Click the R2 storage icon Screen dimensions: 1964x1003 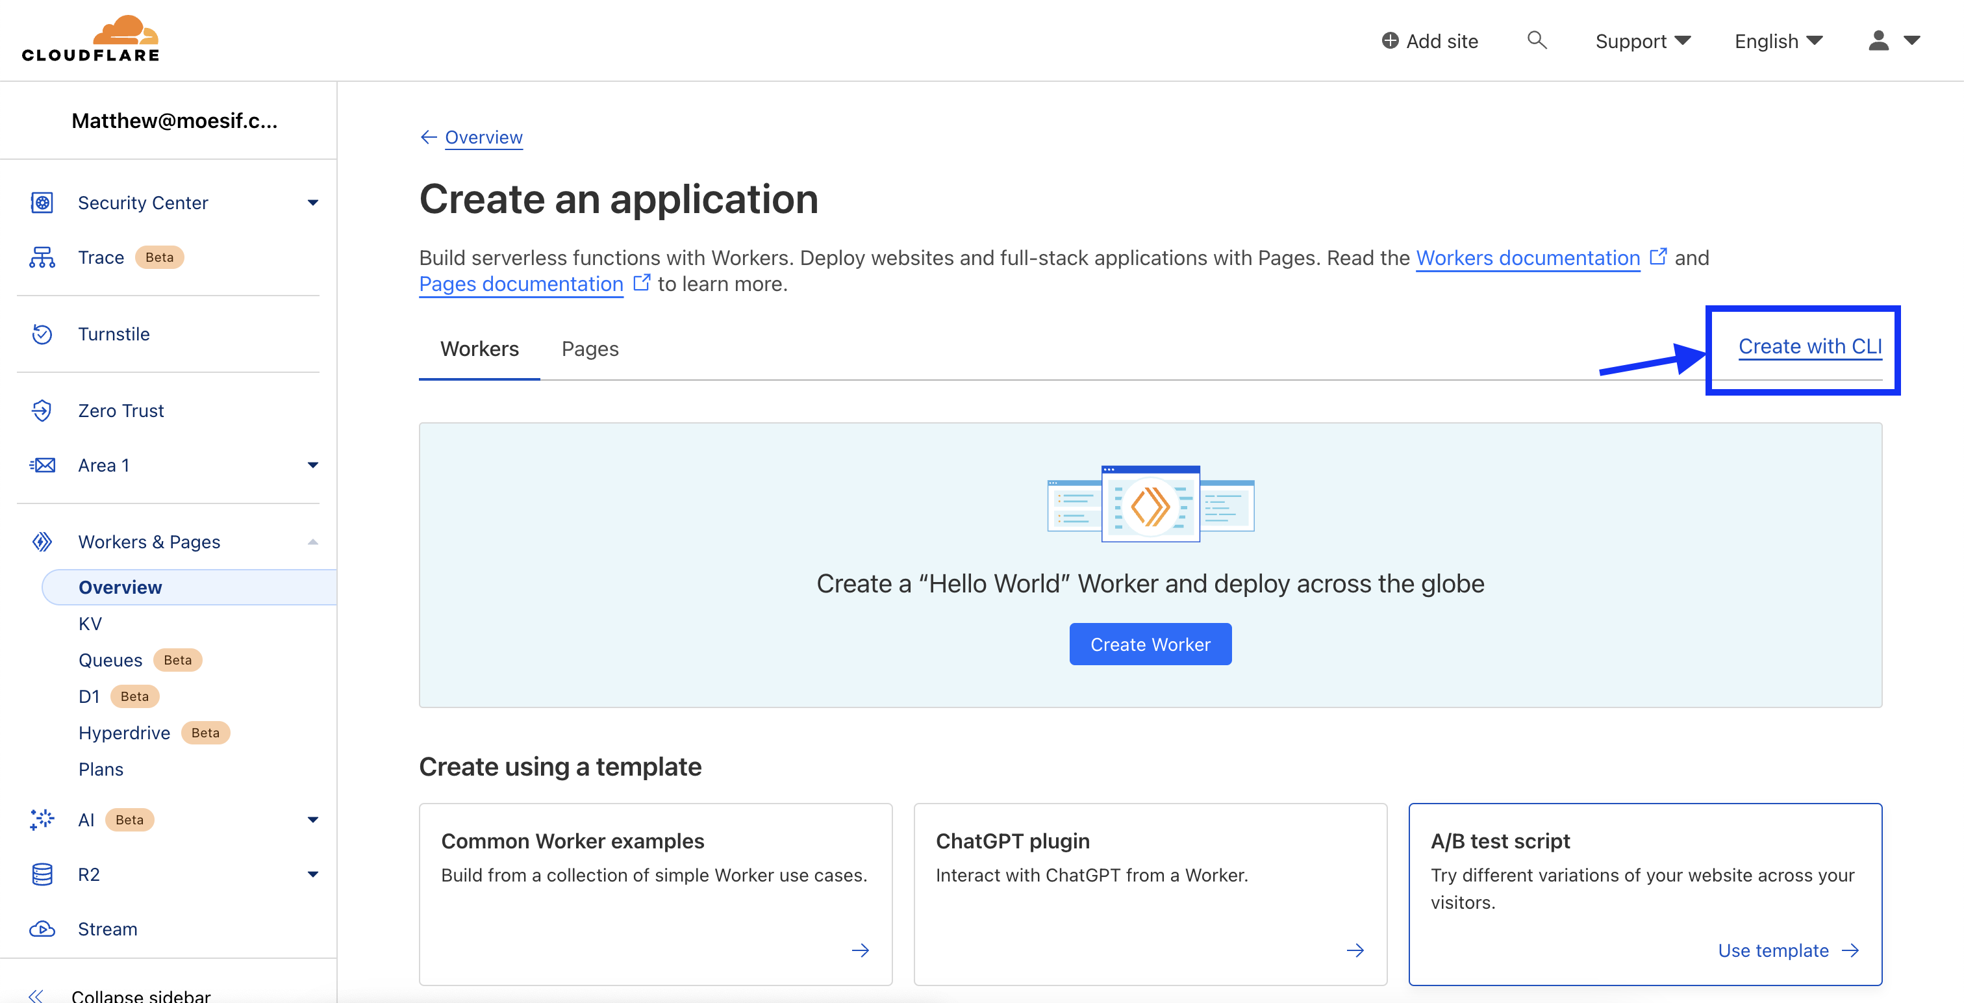click(x=42, y=874)
